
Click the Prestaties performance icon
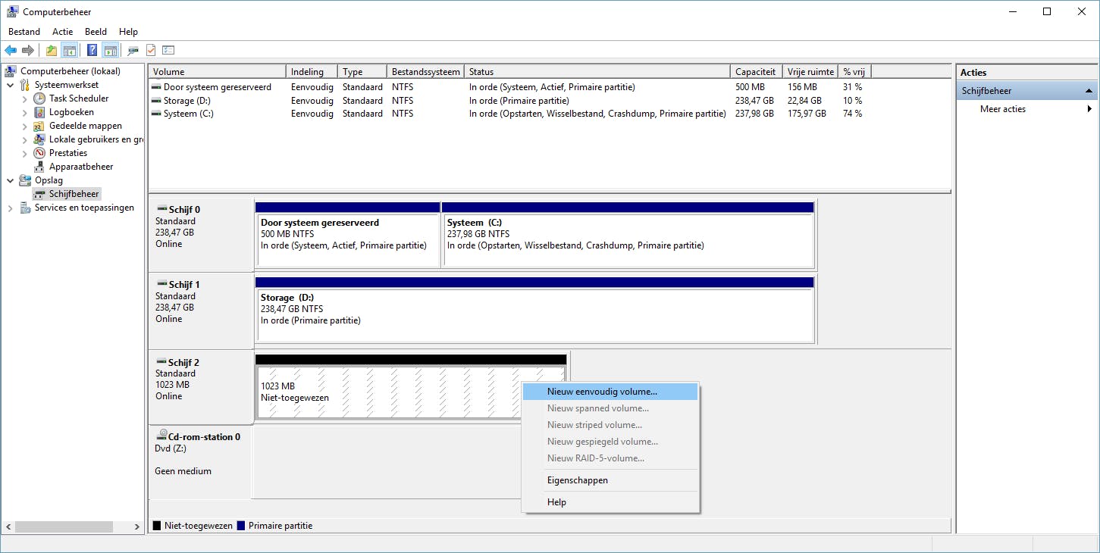click(x=40, y=153)
